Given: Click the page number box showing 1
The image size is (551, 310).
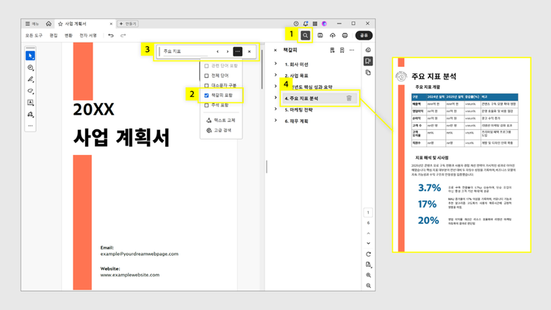Looking at the screenshot, I should click(368, 212).
